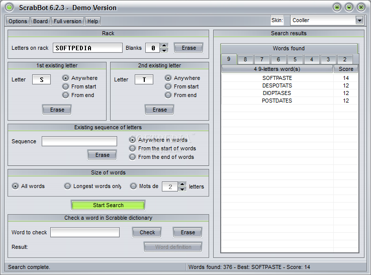Select From the start of words option

[x=162, y=148]
